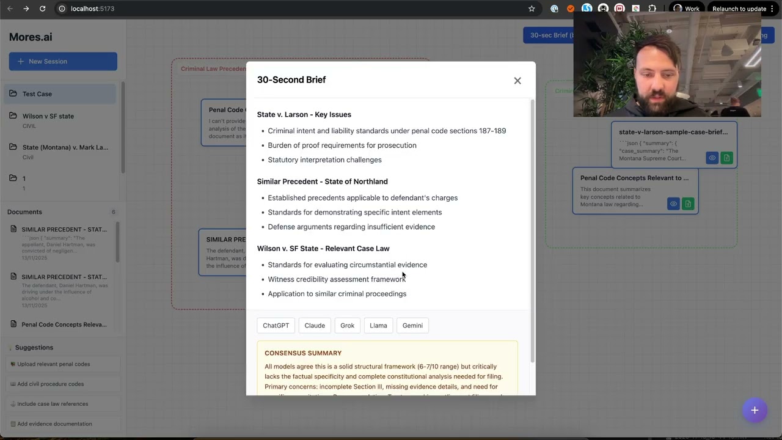Click Relaunch to update
This screenshot has height=440, width=782.
[x=739, y=9]
